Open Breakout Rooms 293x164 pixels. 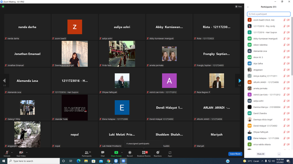[144, 154]
